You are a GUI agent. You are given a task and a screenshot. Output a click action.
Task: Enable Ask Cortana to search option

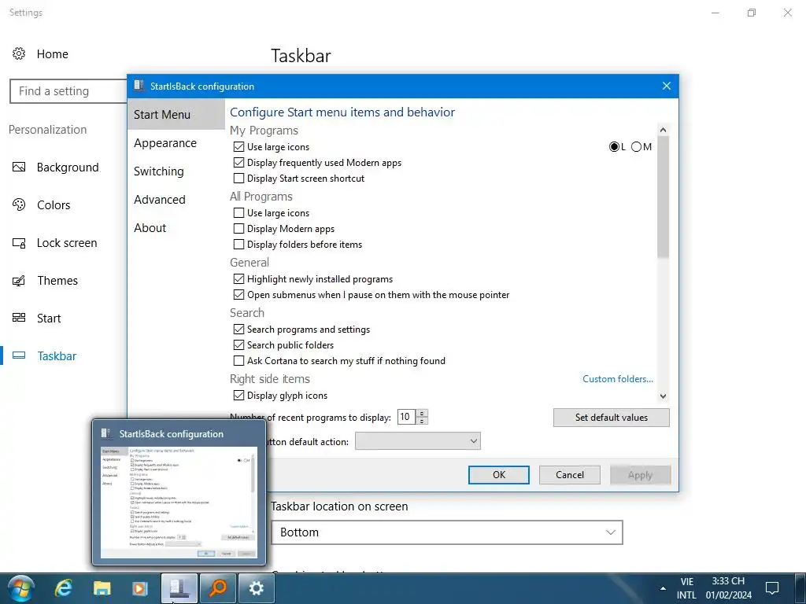[238, 361]
